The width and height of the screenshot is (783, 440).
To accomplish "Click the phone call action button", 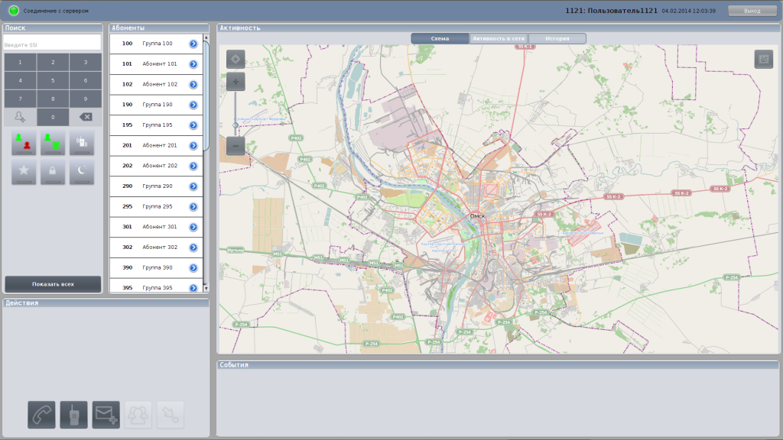I will [41, 414].
